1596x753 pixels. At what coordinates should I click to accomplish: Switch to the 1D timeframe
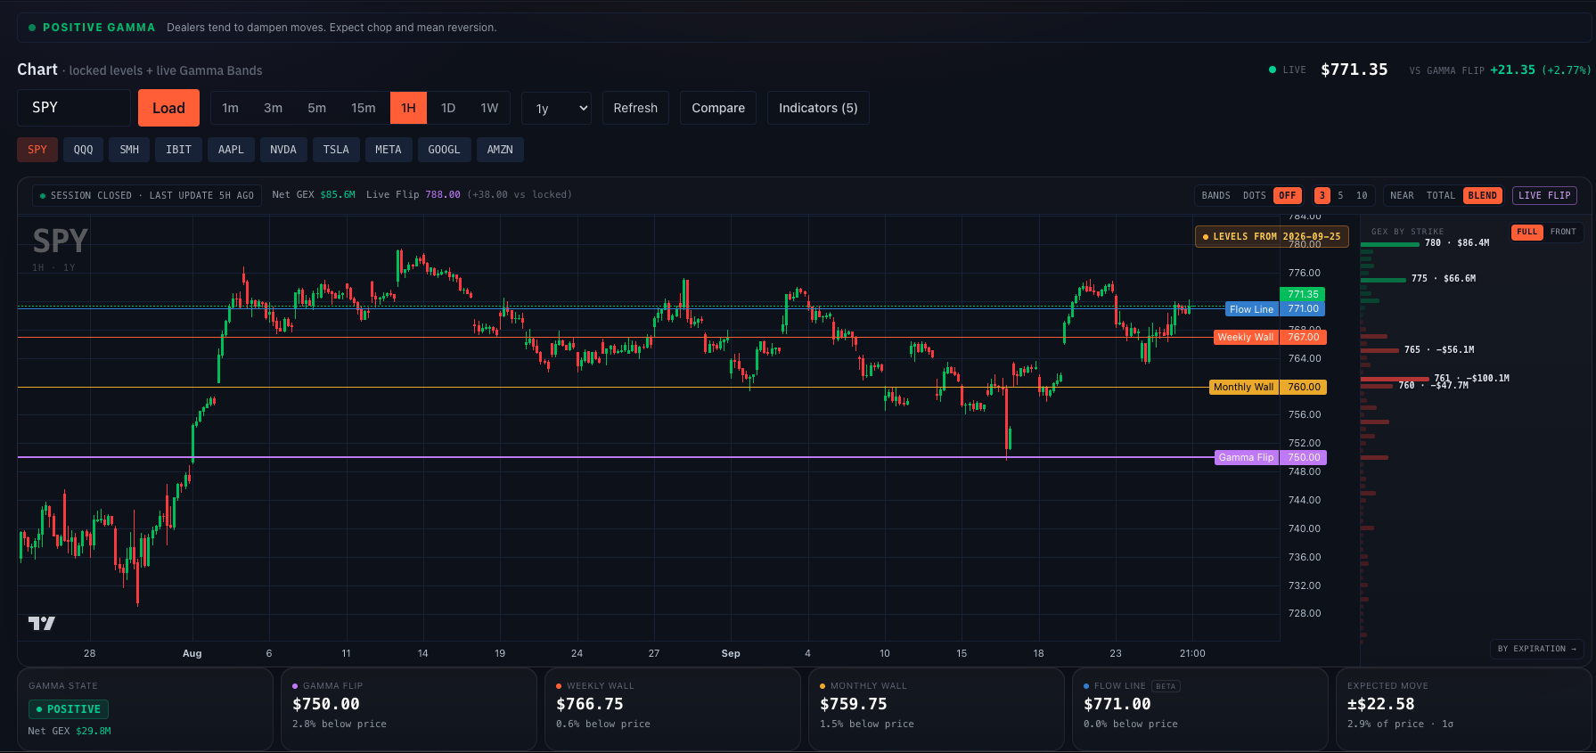448,108
